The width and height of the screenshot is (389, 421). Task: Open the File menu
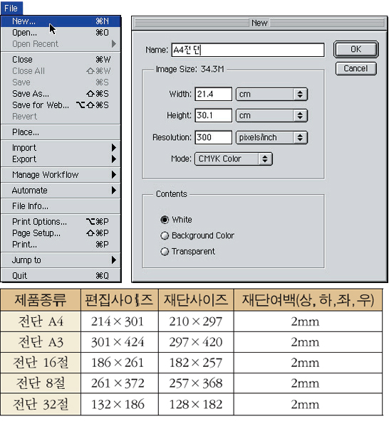tap(11, 8)
